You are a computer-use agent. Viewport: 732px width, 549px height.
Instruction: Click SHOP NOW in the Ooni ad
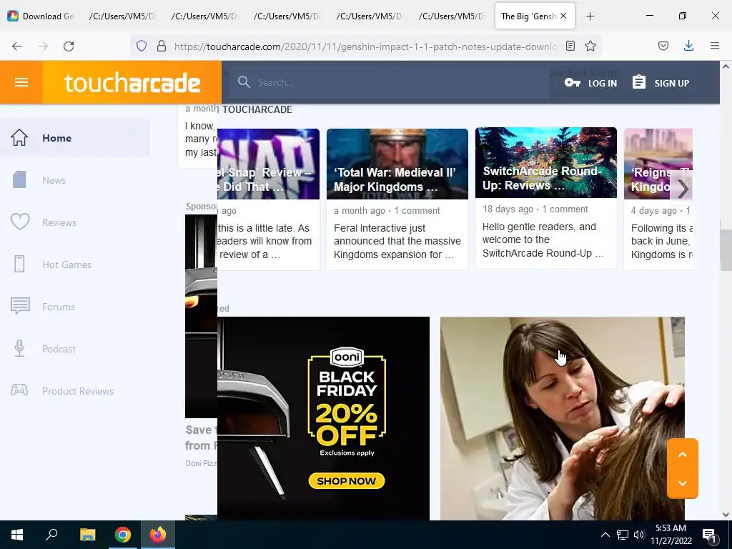(x=347, y=481)
